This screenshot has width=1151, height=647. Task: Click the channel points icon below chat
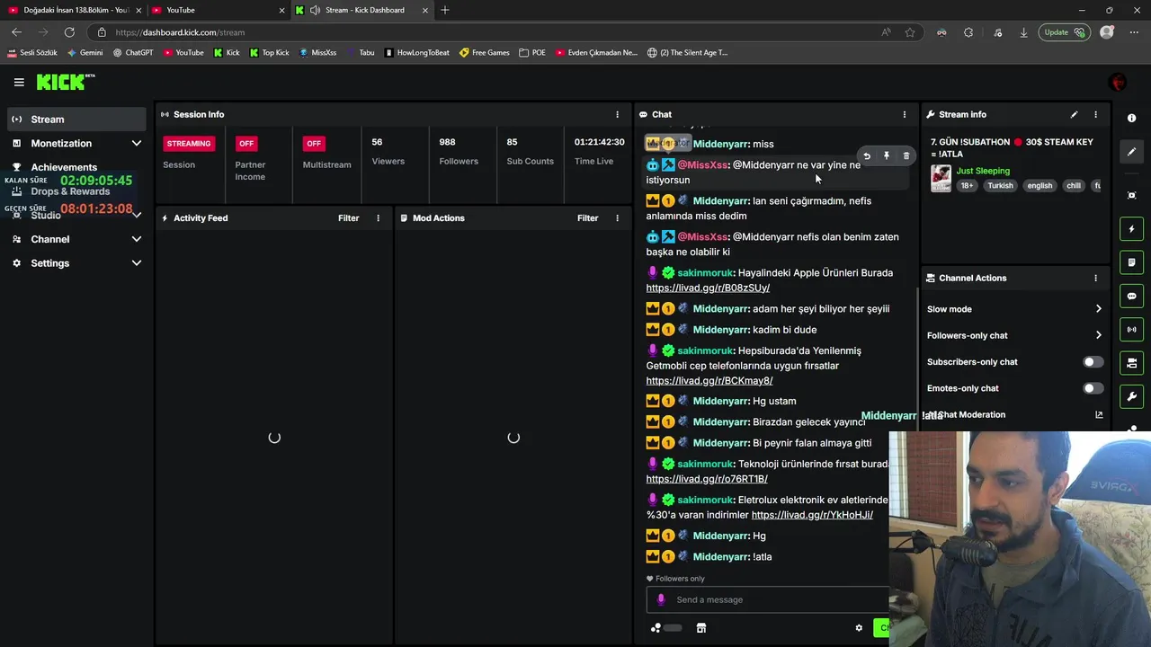coord(656,628)
